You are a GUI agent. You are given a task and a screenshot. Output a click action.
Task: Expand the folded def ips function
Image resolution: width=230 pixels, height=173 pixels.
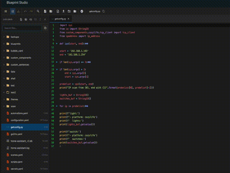coord(57,43)
